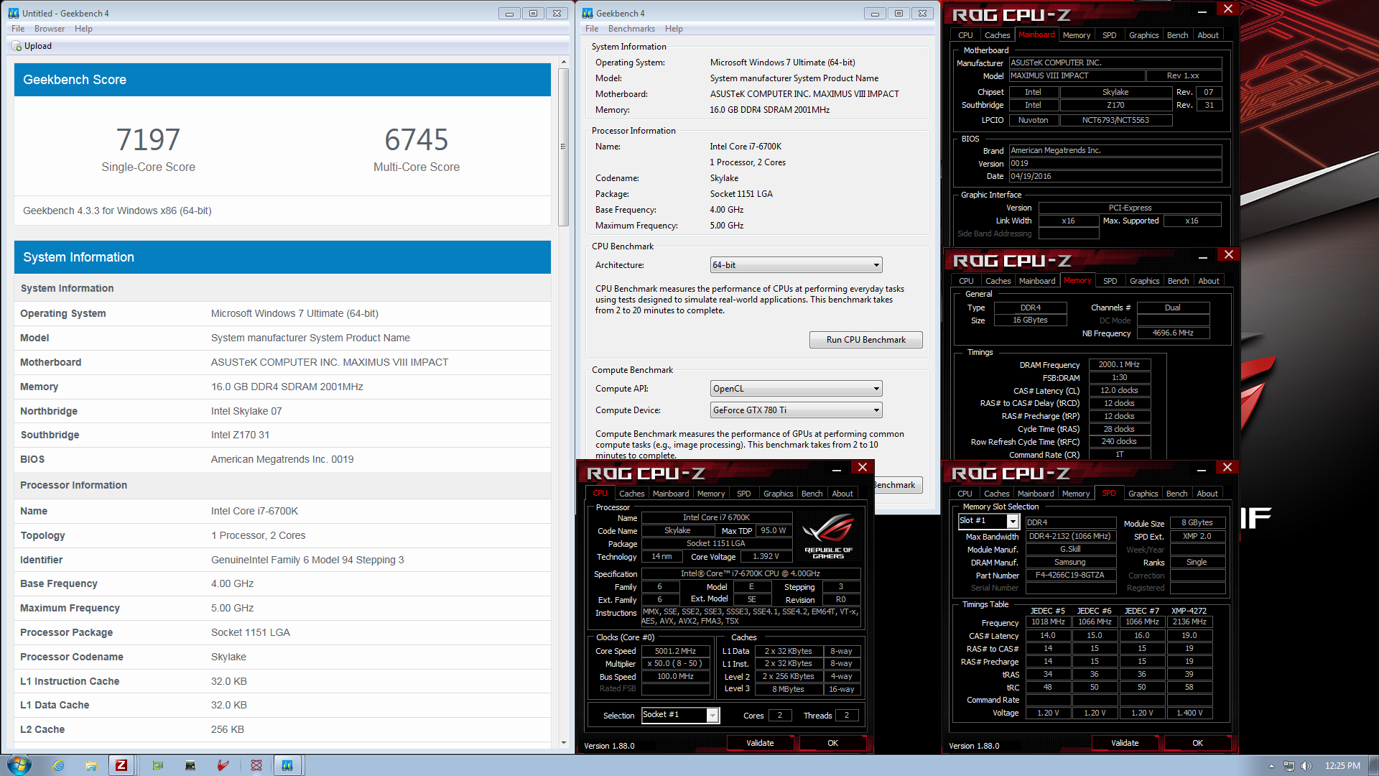Open the black monitor taskbar icon

coord(190,765)
